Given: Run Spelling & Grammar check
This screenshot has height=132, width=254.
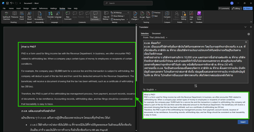Looking at the screenshot, I should tap(6, 16).
